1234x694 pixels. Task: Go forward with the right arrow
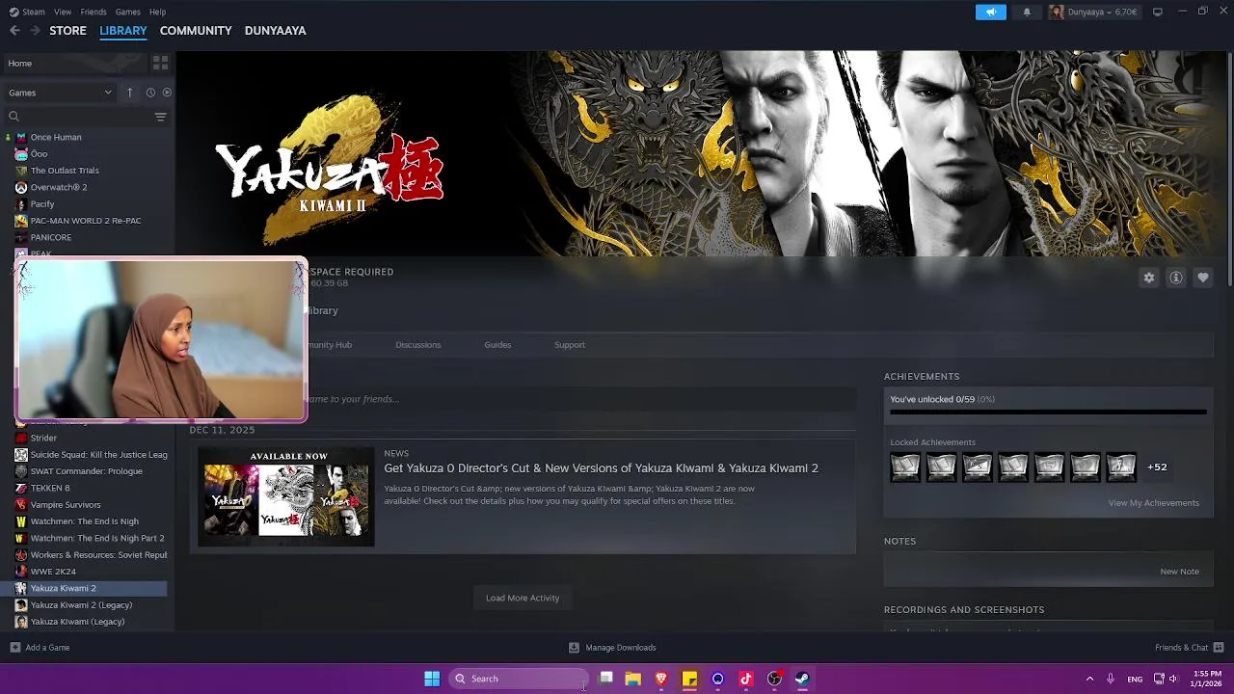pyautogui.click(x=35, y=31)
